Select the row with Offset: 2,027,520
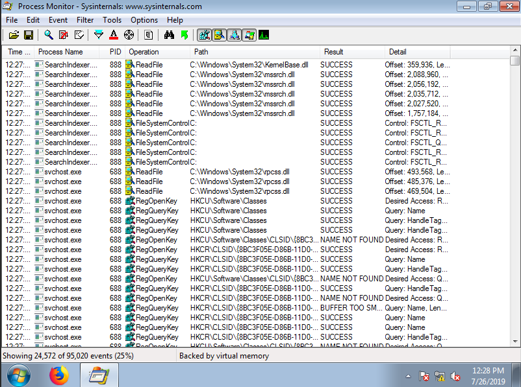The image size is (521, 387). [x=227, y=104]
